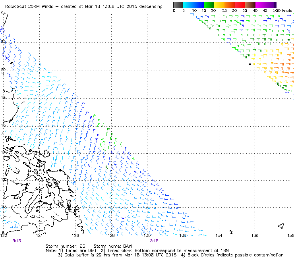Click the yellow 20-25 knots legend segment
Screen dimensions: 294x258
(219, 5)
